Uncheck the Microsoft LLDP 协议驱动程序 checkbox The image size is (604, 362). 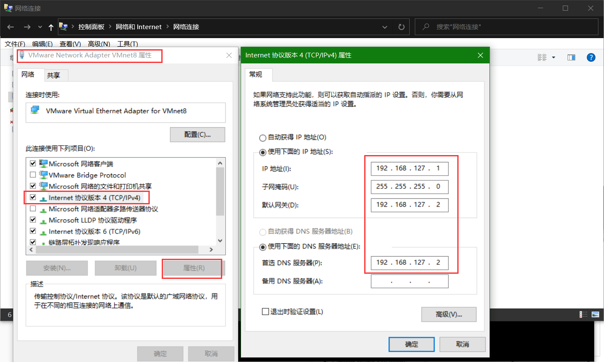[33, 220]
